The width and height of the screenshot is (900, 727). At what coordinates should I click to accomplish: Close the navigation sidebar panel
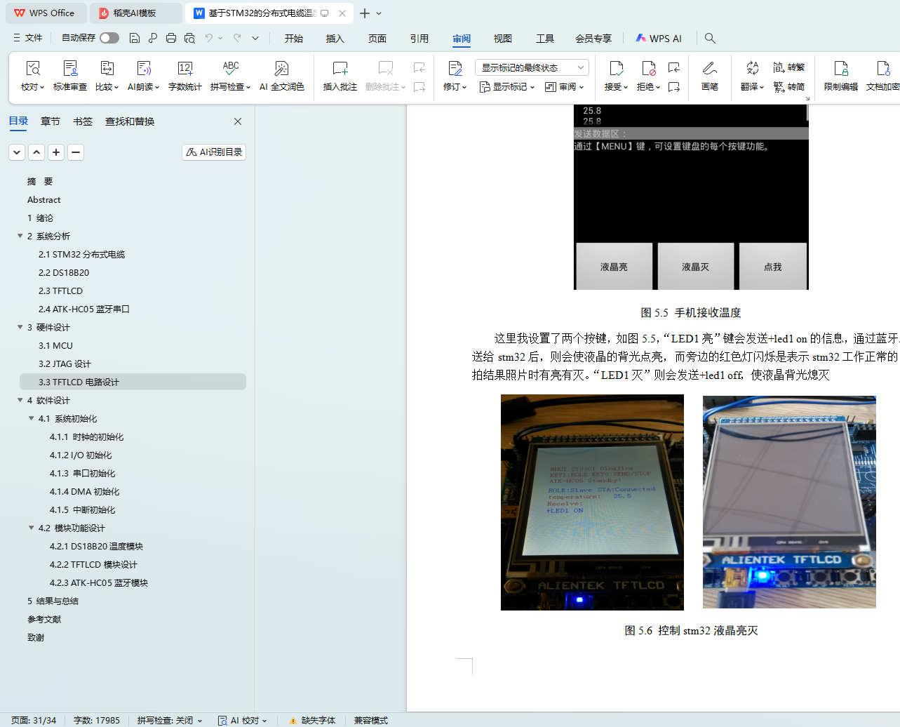[x=238, y=121]
